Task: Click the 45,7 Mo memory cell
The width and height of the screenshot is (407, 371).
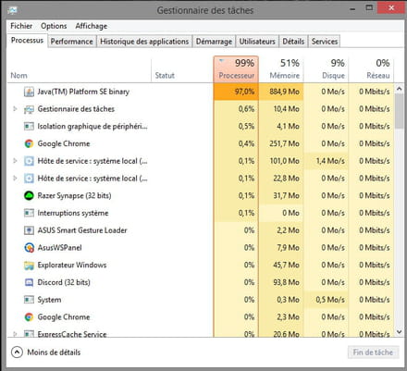Action: point(281,265)
